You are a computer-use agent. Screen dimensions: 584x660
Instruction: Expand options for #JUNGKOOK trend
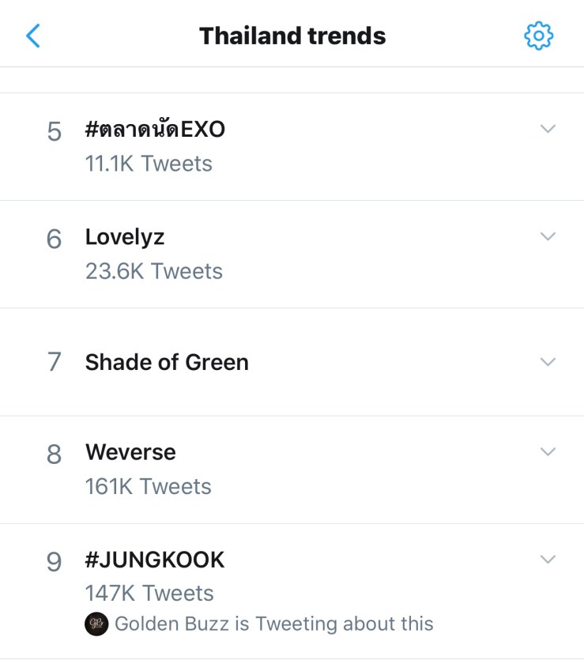coord(548,559)
